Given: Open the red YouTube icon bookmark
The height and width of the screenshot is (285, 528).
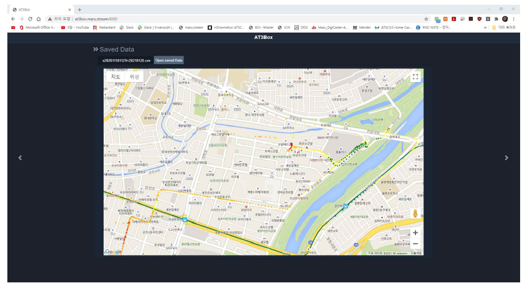Looking at the screenshot, I should point(13,28).
